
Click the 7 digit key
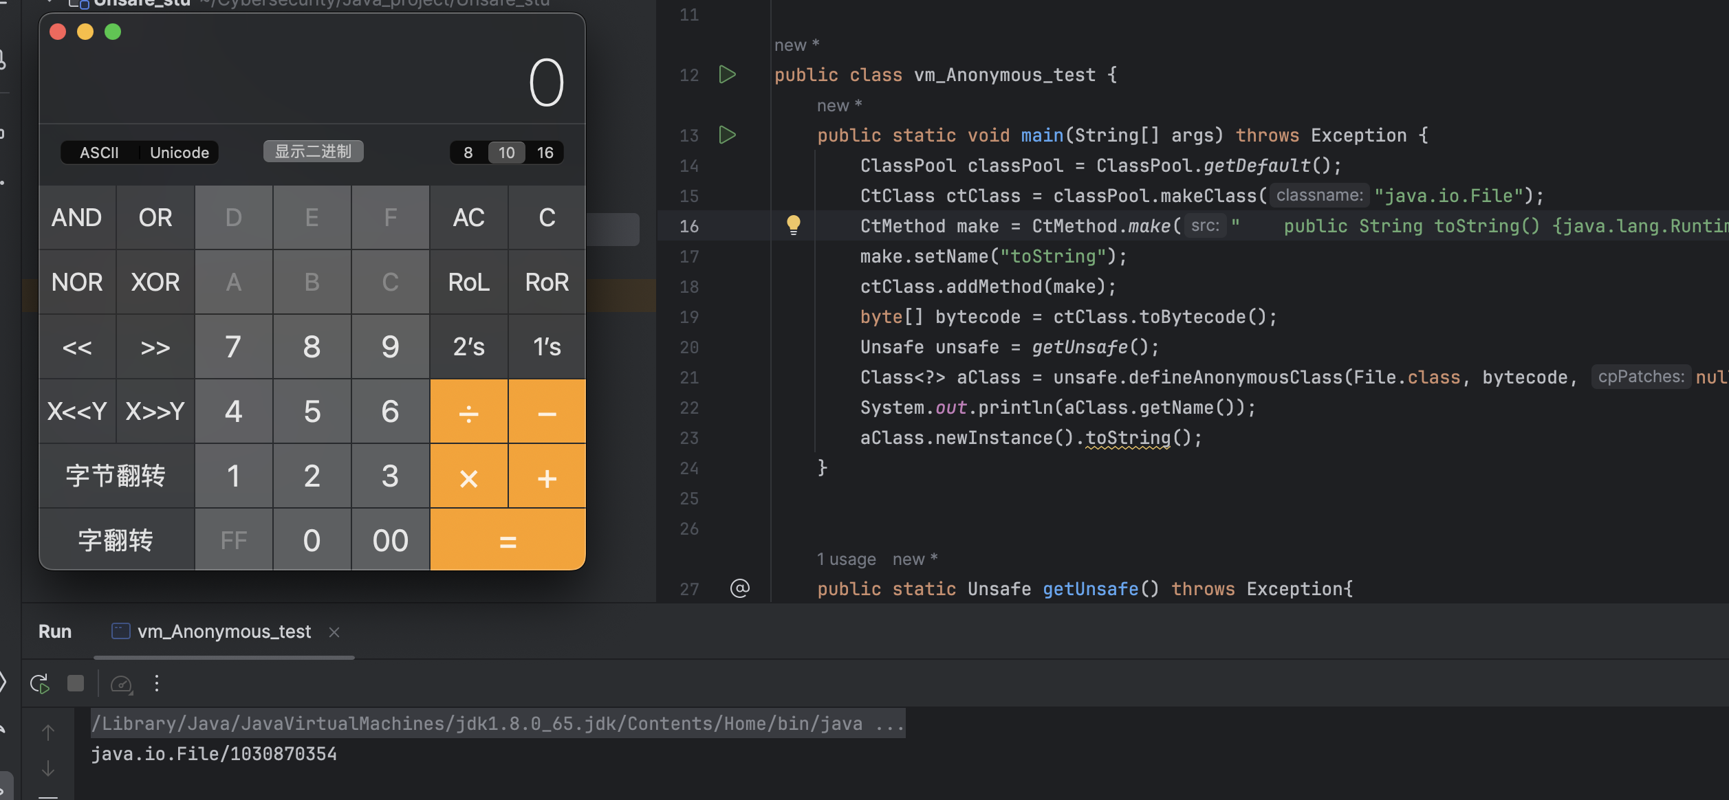point(234,347)
